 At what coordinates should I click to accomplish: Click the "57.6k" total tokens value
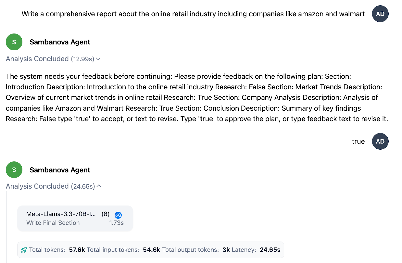click(x=76, y=250)
